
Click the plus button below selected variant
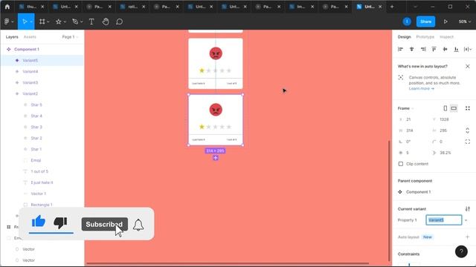tap(216, 158)
